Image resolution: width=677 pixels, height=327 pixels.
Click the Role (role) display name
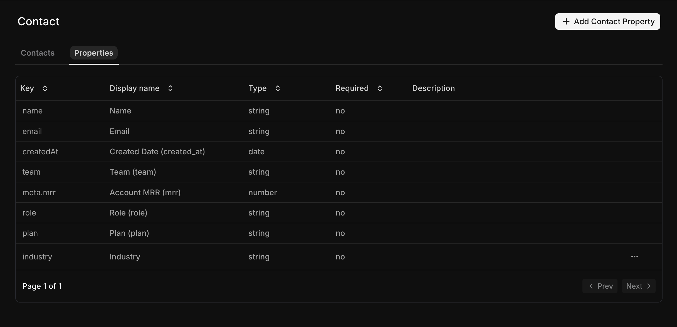(128, 213)
